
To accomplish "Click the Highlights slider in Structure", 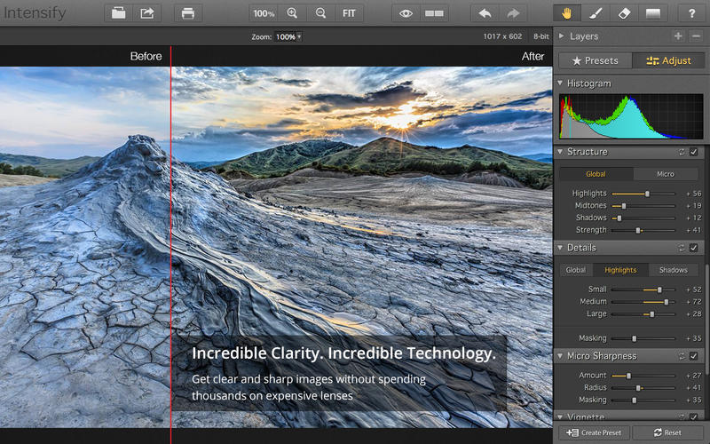I will pos(646,193).
